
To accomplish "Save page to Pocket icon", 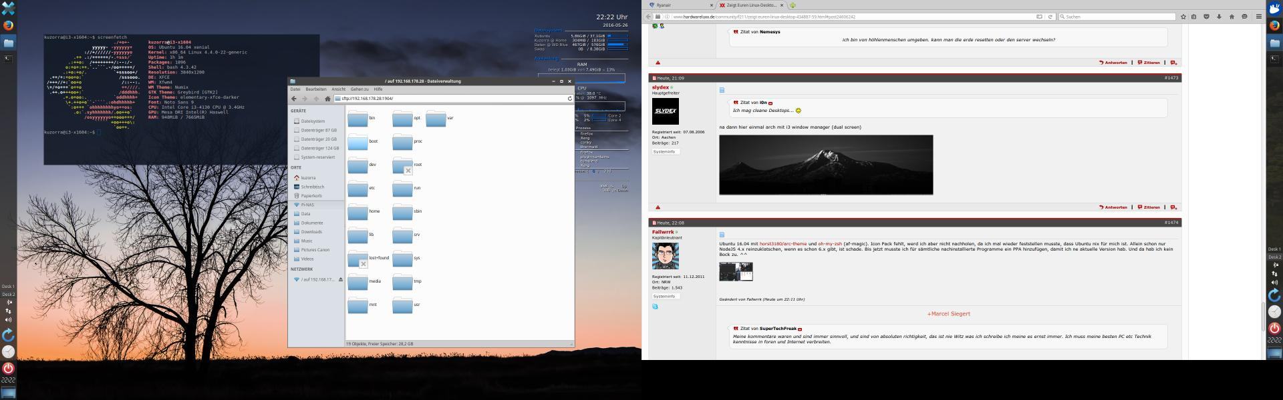I will pyautogui.click(x=1206, y=17).
